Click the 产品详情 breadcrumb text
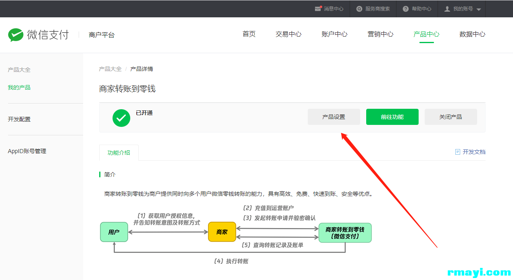513x280 pixels. 142,69
